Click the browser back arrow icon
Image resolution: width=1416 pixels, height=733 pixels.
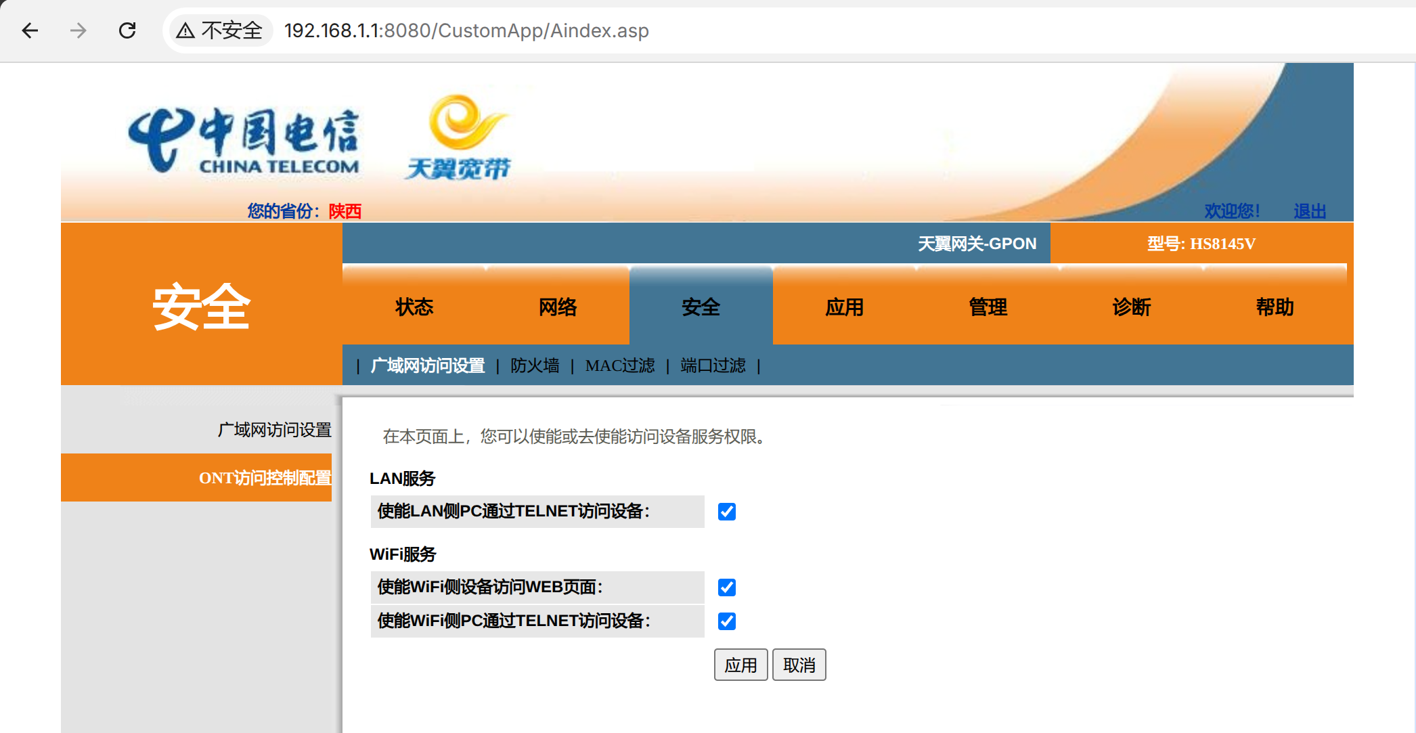(30, 30)
